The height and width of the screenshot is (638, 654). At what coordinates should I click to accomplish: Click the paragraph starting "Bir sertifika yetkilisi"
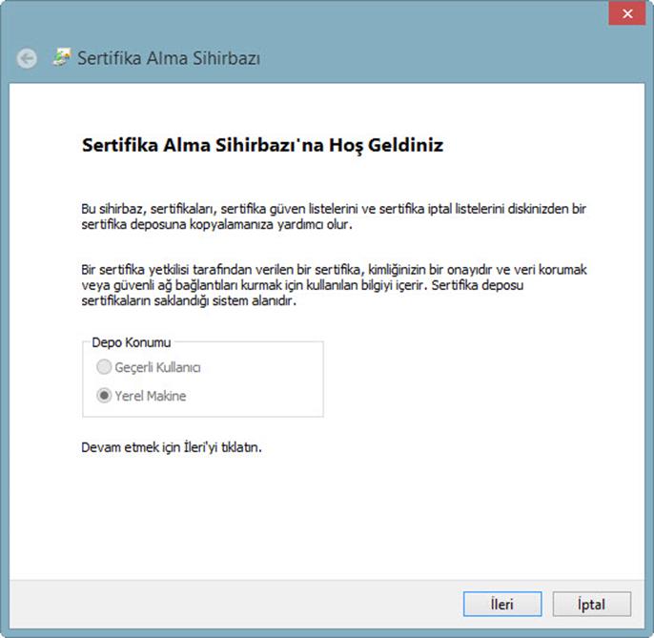pyautogui.click(x=334, y=285)
